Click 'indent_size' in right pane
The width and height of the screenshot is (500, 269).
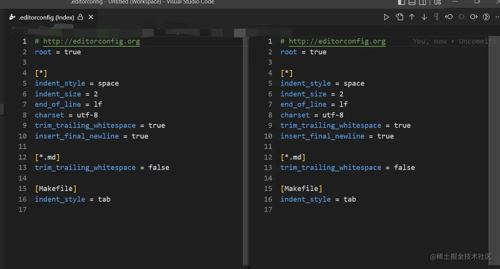coord(303,94)
